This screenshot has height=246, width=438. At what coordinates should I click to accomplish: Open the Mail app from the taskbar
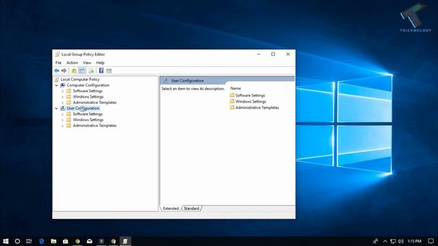[90, 241]
